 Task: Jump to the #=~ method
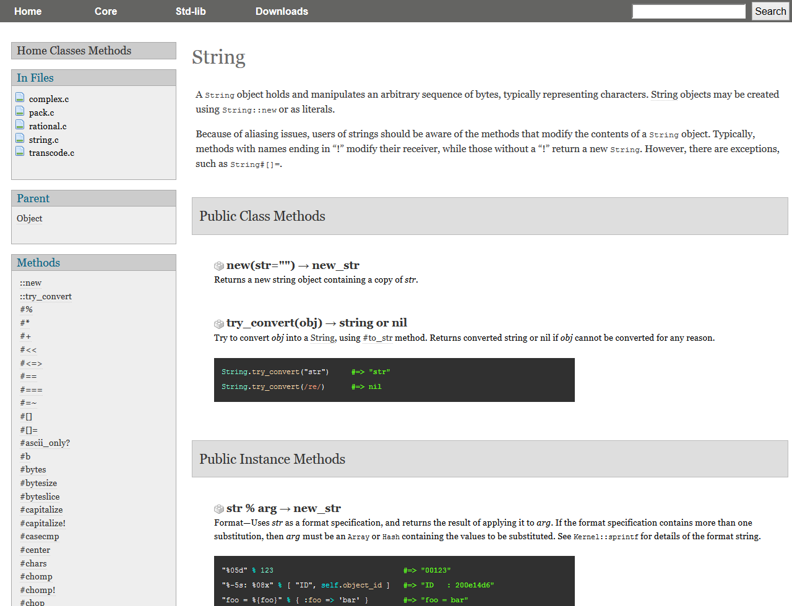(x=28, y=403)
